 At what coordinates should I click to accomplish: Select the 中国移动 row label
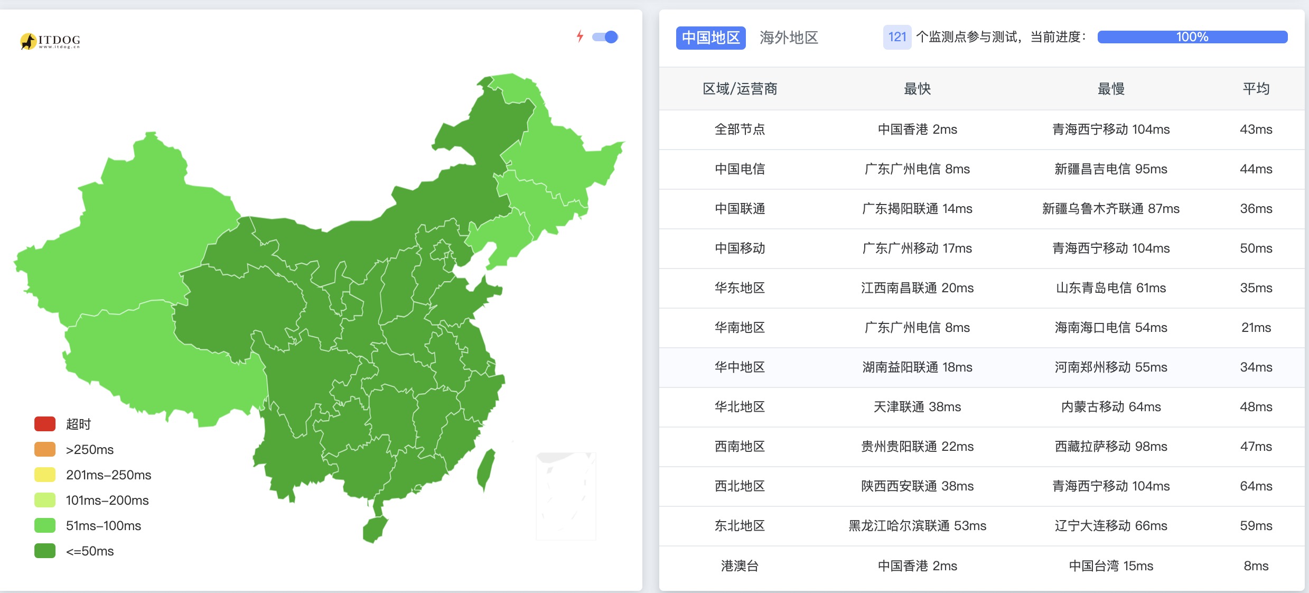740,248
